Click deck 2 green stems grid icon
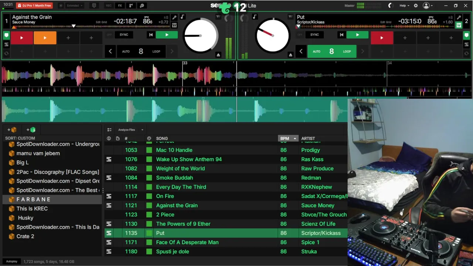The width and height of the screenshot is (473, 266). point(459,25)
